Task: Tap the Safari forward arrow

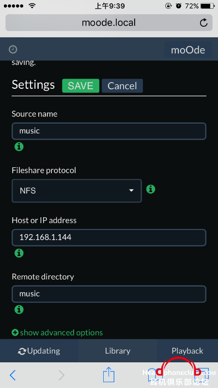Action: (62, 375)
